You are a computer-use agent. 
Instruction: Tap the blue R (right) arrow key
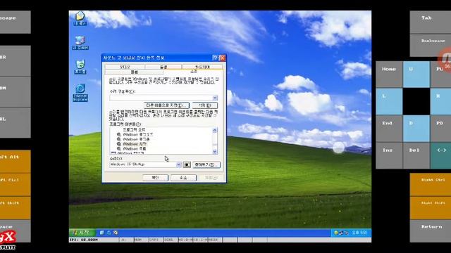440,101
